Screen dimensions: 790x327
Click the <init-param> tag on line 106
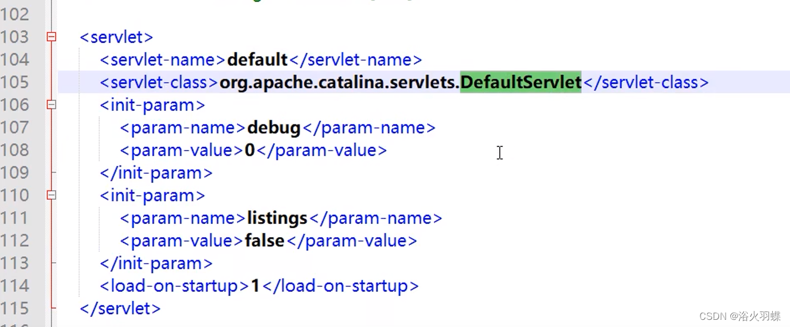[153, 105]
